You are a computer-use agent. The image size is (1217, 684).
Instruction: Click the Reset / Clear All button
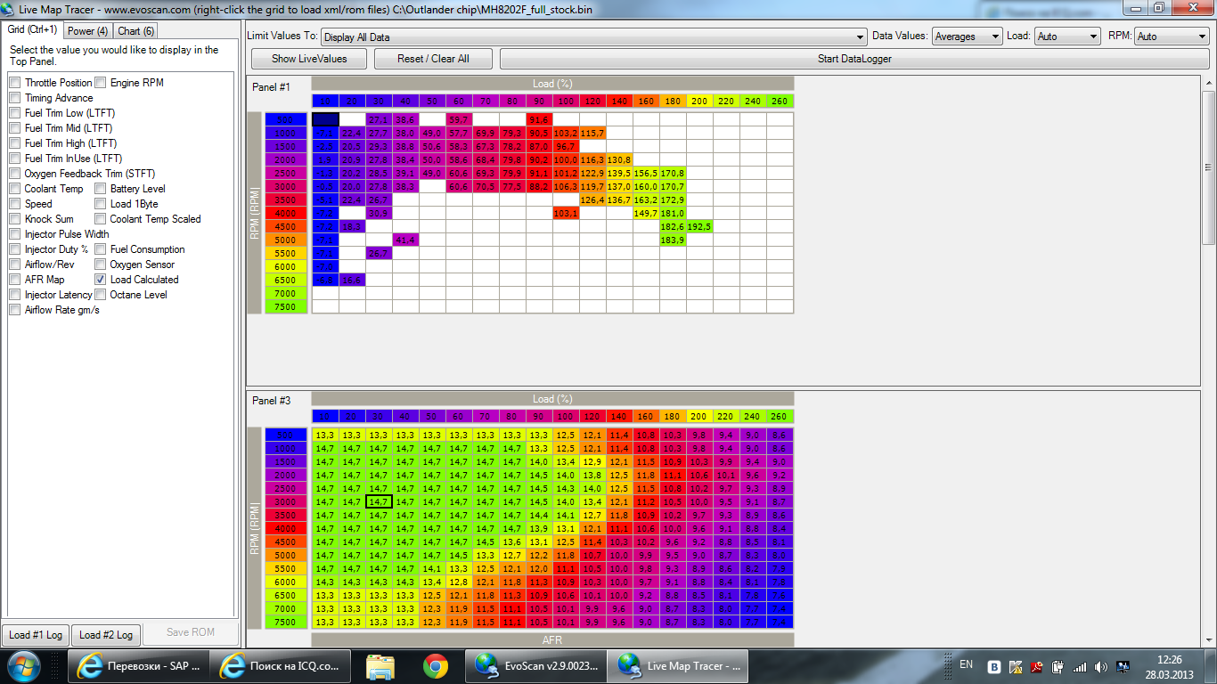433,59
